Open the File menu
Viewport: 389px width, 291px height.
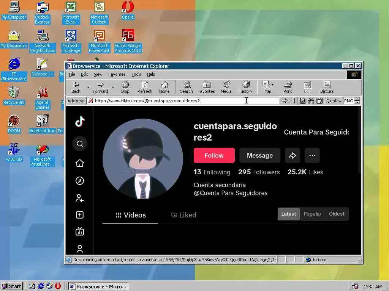72,74
